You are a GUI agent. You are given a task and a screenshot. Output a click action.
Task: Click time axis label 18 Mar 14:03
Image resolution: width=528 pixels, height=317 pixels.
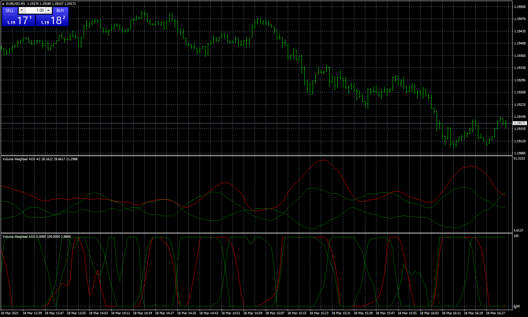[99, 313]
